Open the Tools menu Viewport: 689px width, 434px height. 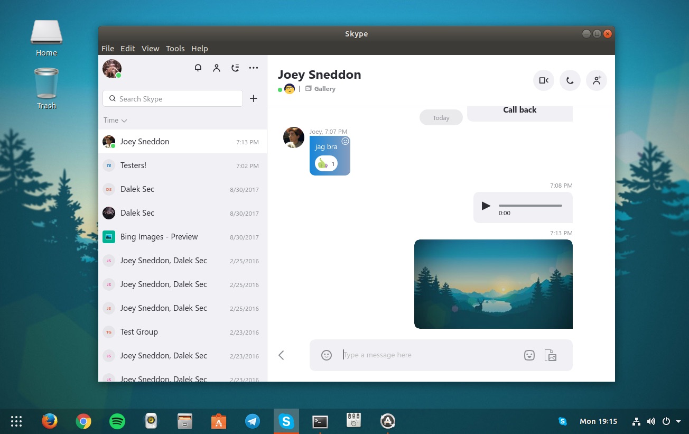click(175, 48)
